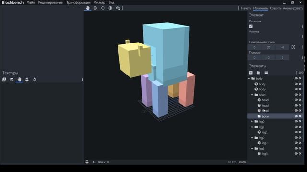Select the Pivot tool target icon
This screenshot has width=307, height=172.
(110, 8)
